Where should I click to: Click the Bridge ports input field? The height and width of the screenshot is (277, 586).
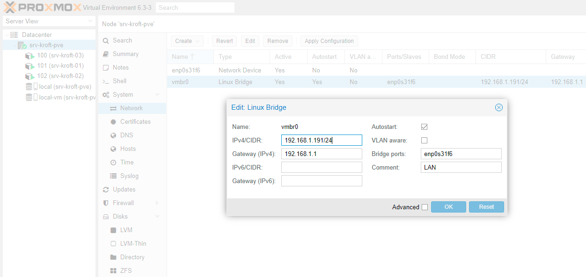[x=461, y=154]
